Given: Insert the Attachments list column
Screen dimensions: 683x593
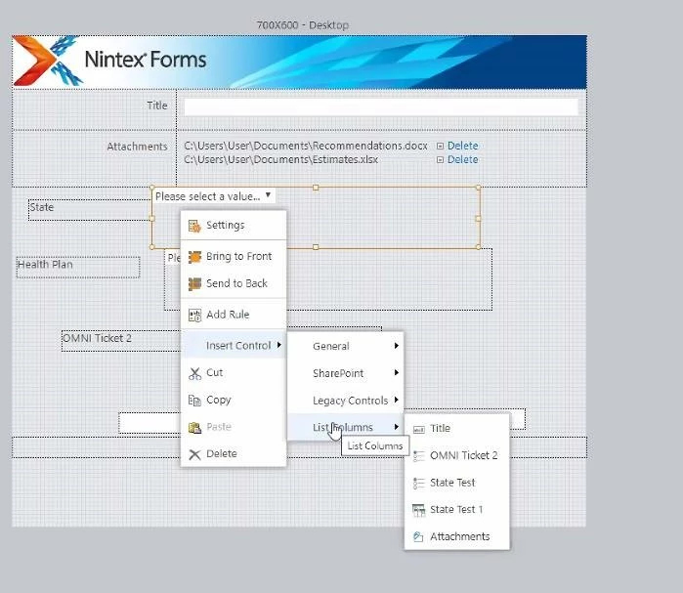Looking at the screenshot, I should pyautogui.click(x=457, y=536).
